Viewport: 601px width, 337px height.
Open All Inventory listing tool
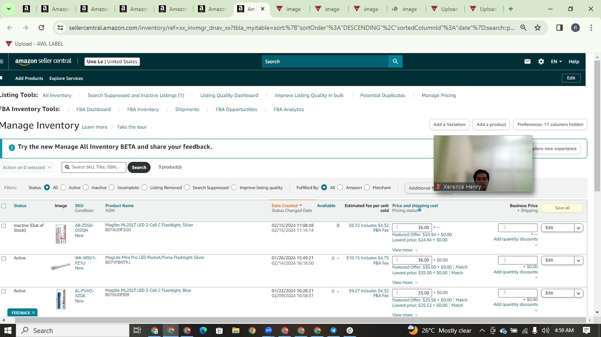57,95
